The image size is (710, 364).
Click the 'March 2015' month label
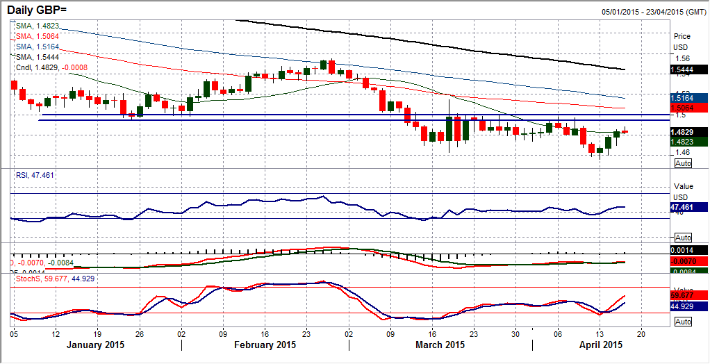click(x=439, y=345)
